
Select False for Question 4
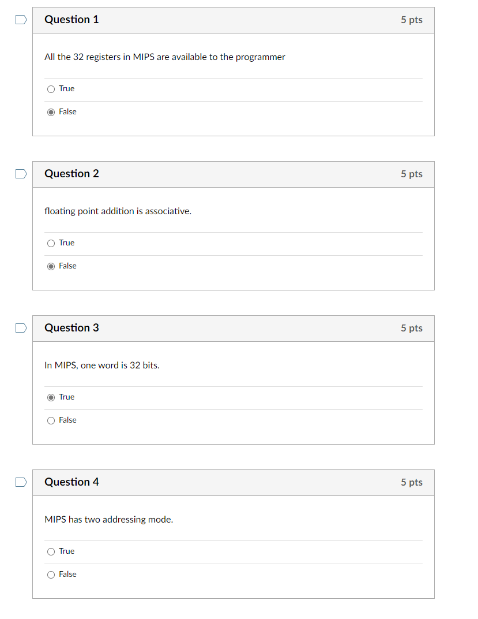51,574
